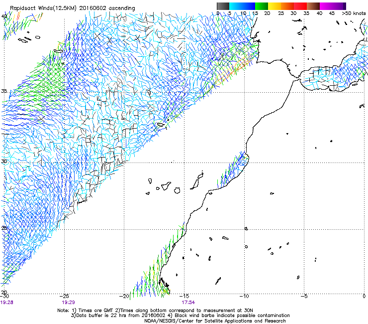The width and height of the screenshot is (368, 324).
Task: Click the '45' legend scale label
Action: click(x=332, y=13)
